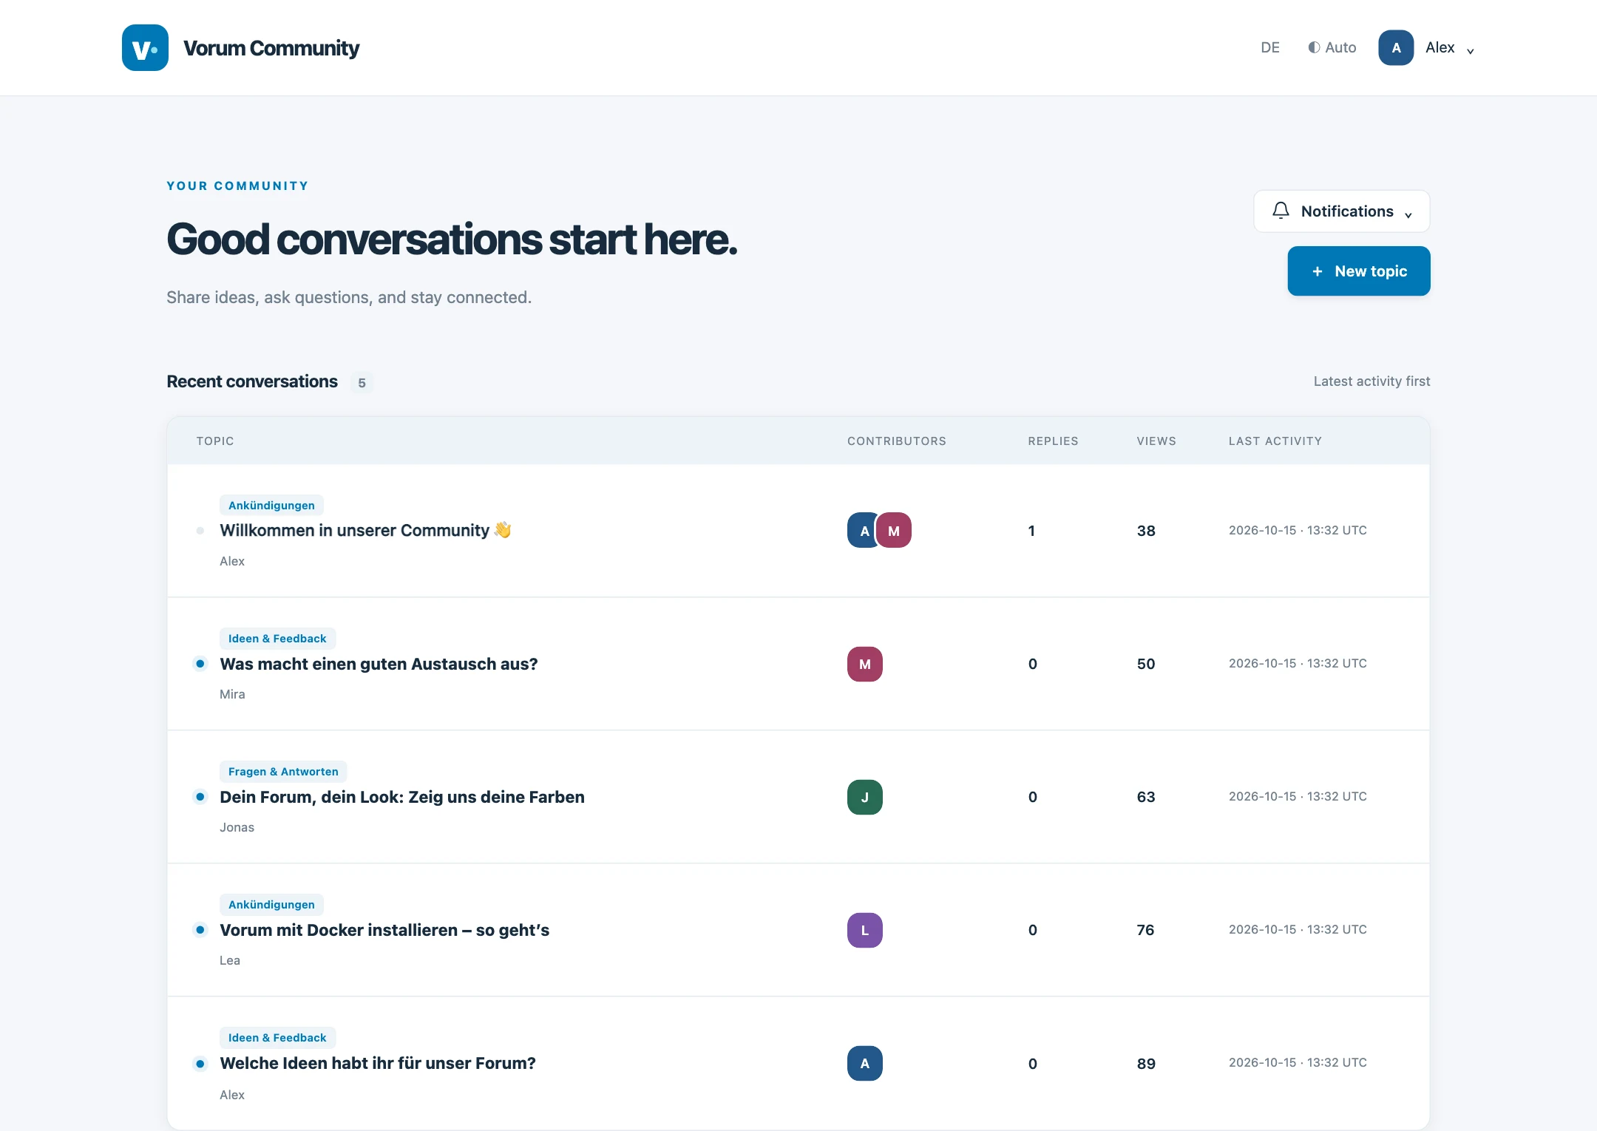Select the Ideen & Feedback tag above Welche Ideen

[x=277, y=1038]
